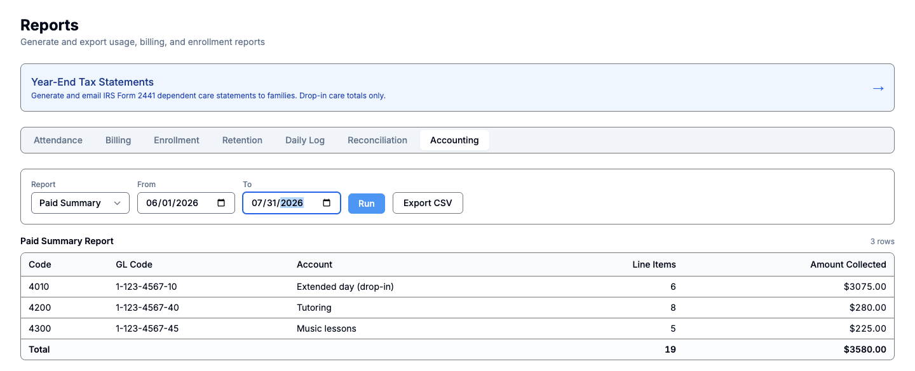Open calendar picker in To date field
The height and width of the screenshot is (371, 915).
pyautogui.click(x=327, y=203)
